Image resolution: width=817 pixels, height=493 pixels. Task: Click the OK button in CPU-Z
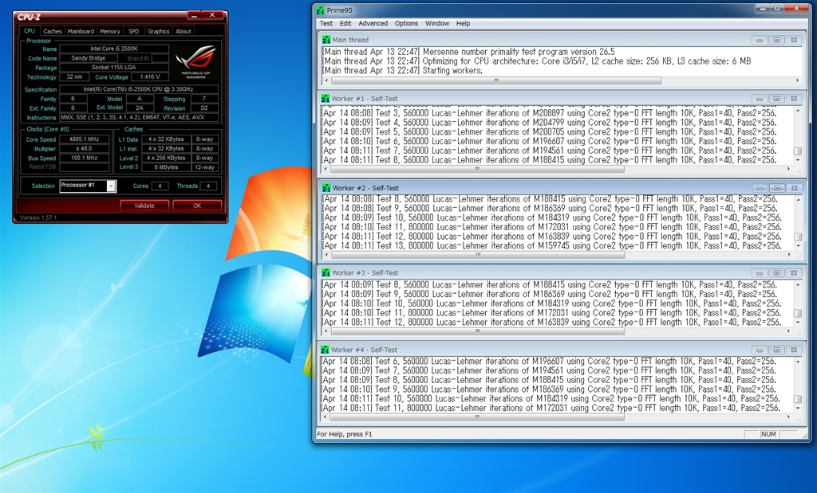click(x=197, y=206)
